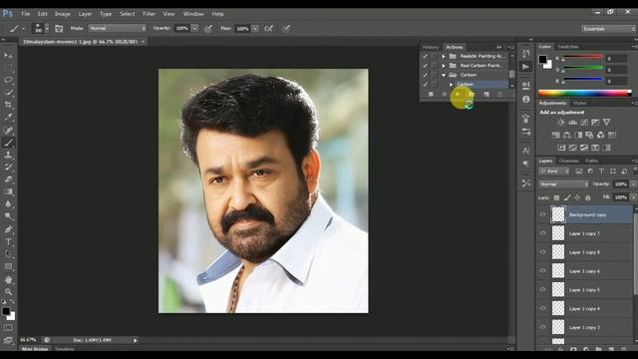Select the Lasso tool
This screenshot has height=359, width=638.
(x=8, y=80)
